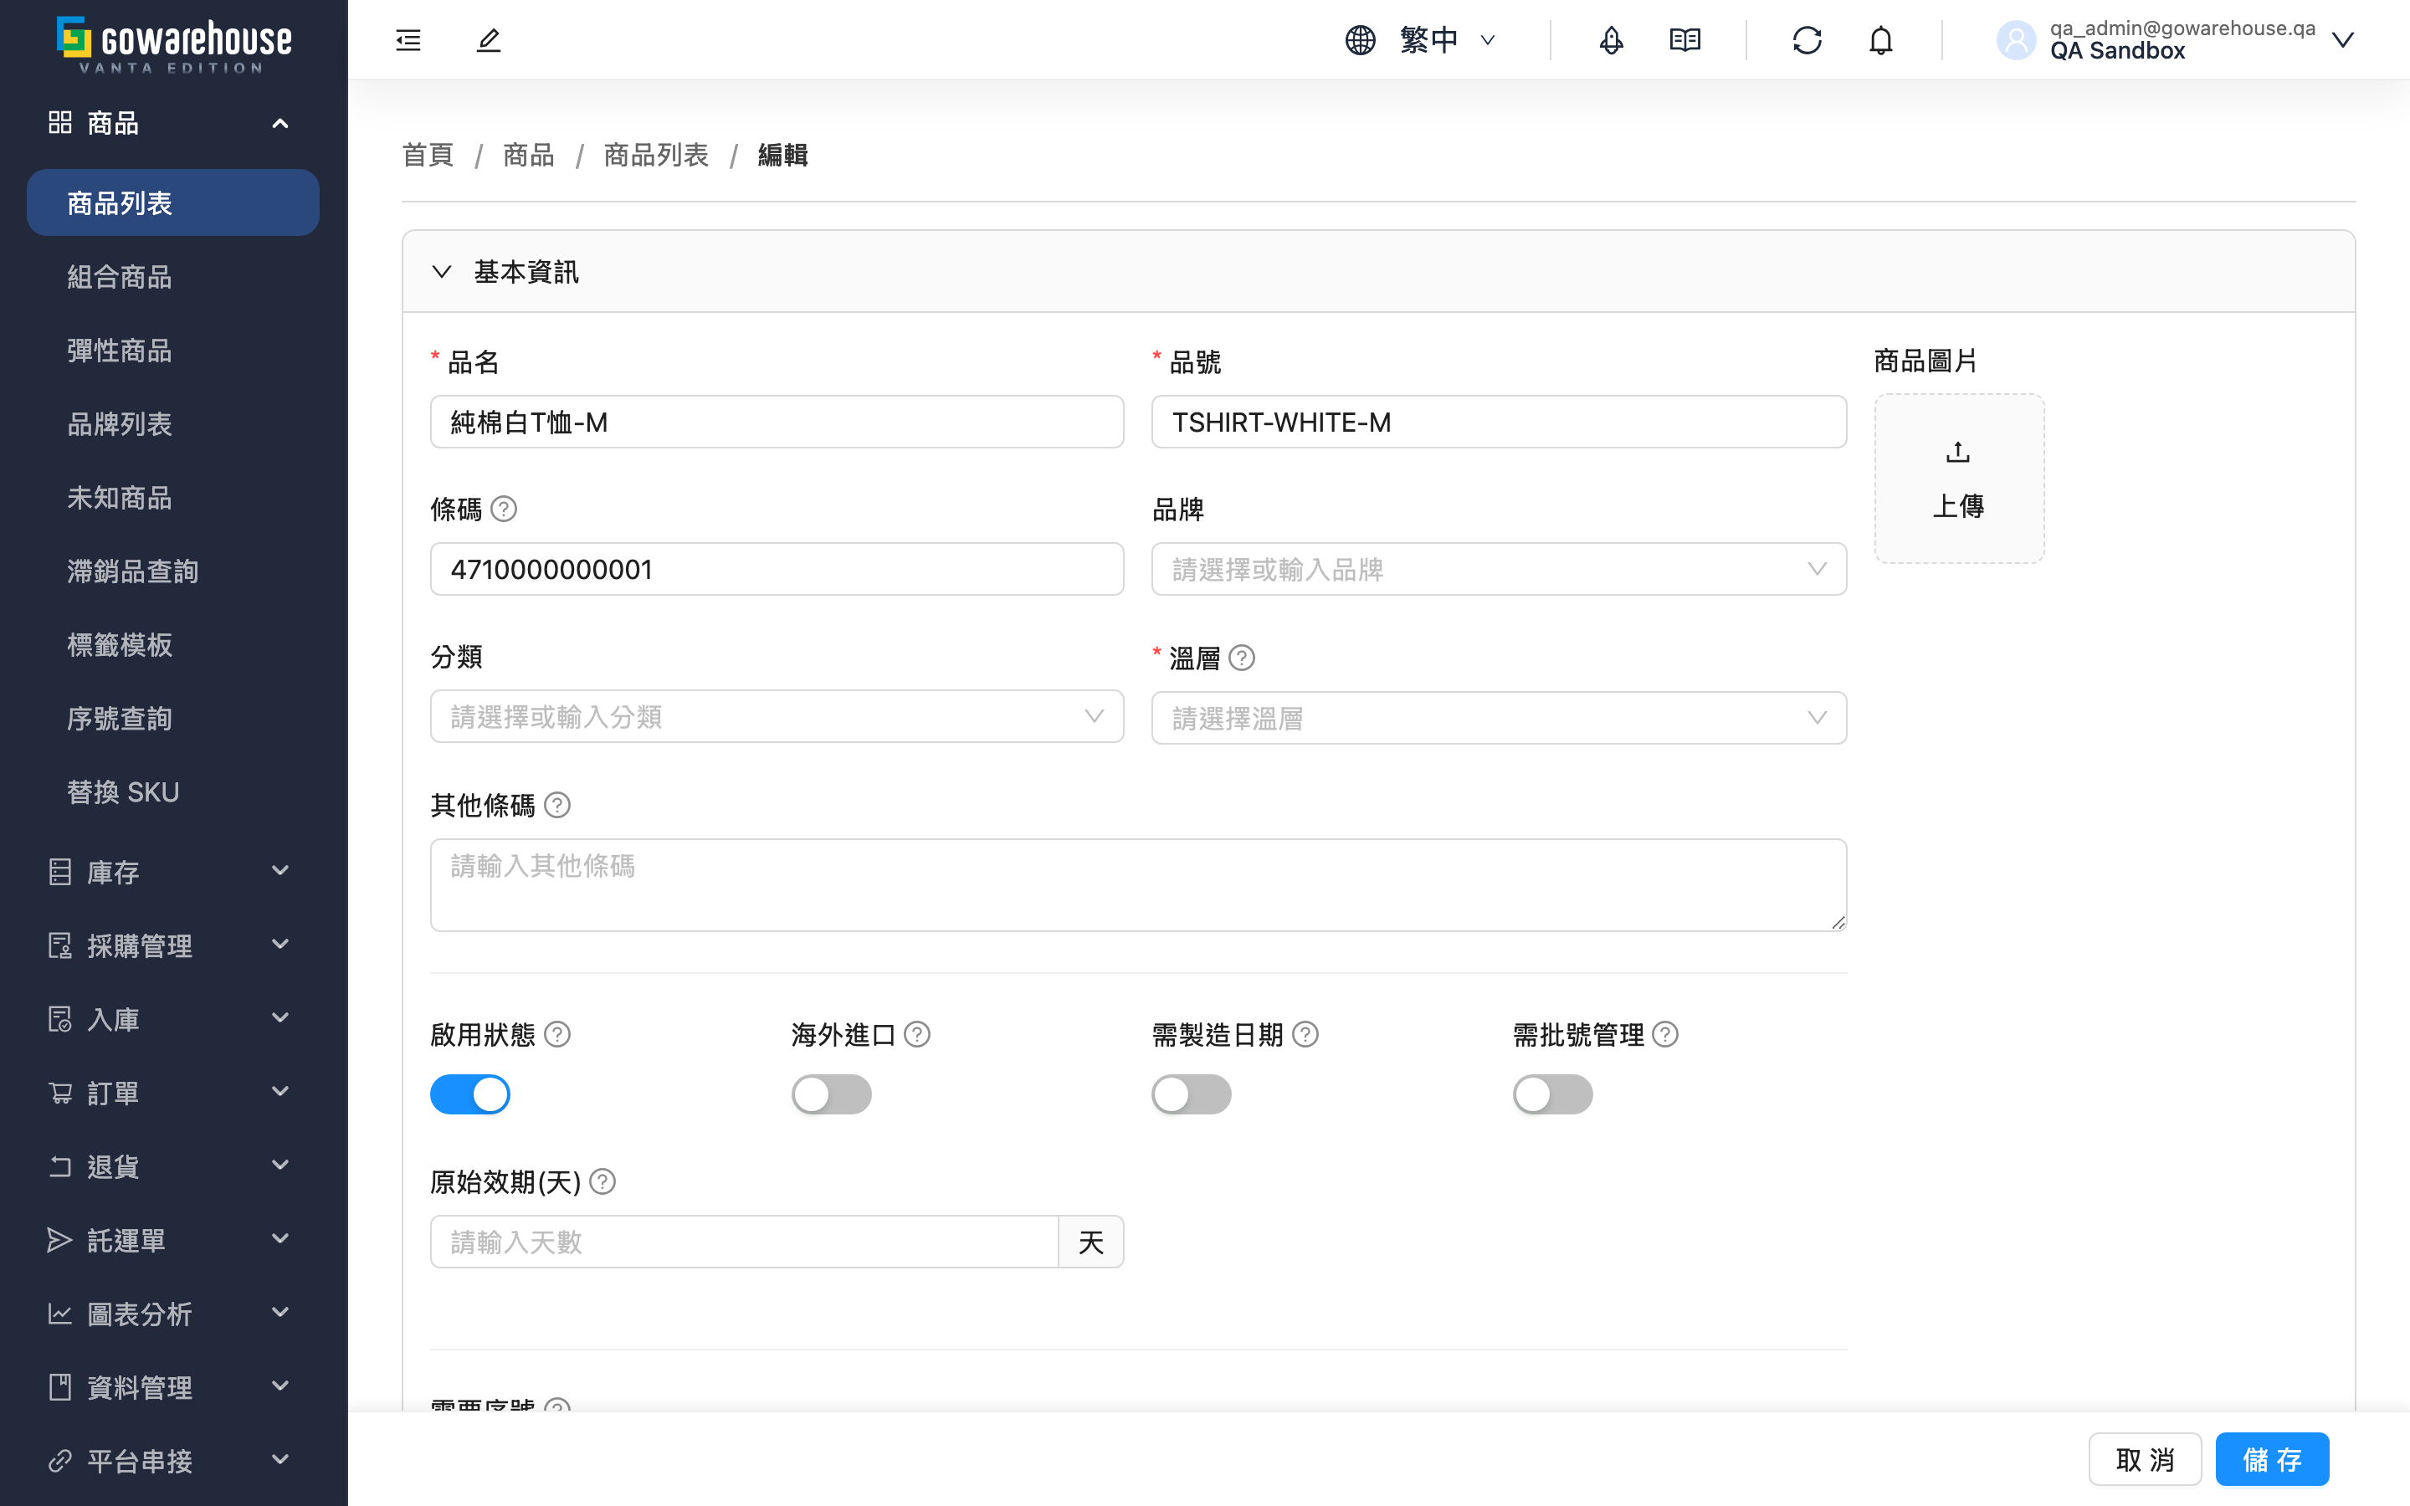Click the refresh icon in header
Viewport: 2410px width, 1506px height.
[x=1807, y=40]
